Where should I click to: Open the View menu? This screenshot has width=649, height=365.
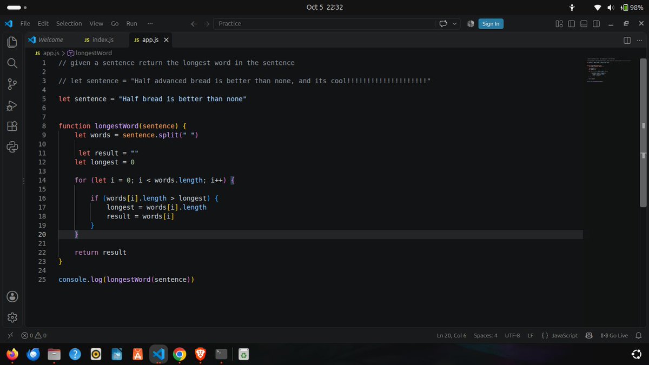tap(96, 23)
